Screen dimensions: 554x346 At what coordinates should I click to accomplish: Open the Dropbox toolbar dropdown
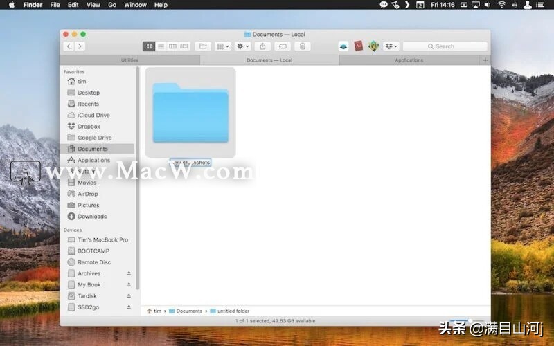(x=391, y=46)
